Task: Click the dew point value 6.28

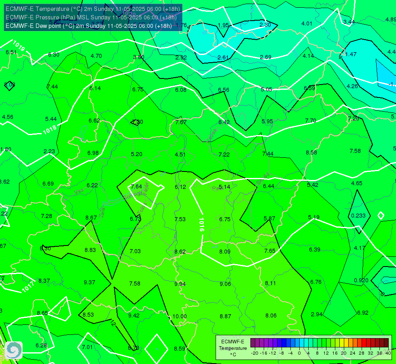Action: point(41,345)
